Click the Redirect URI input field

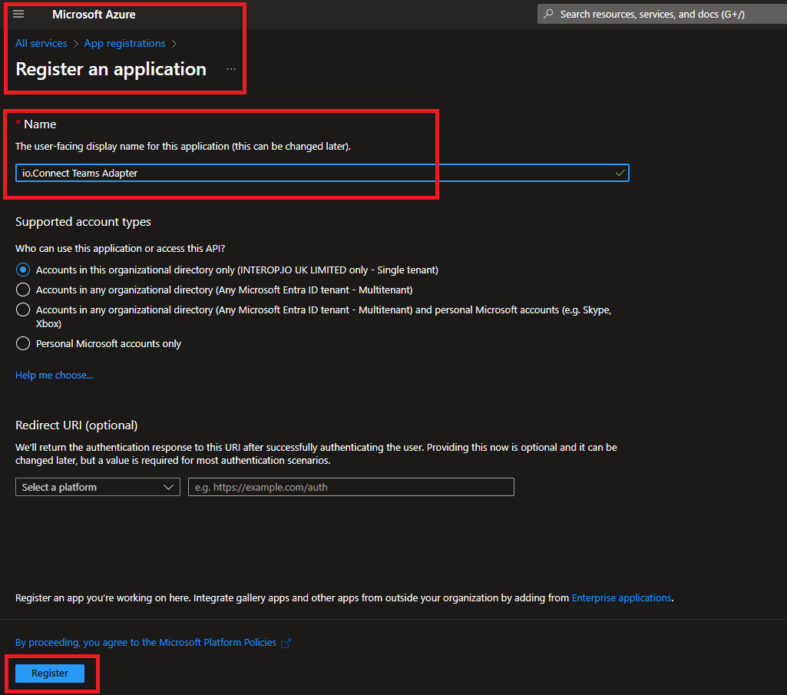(x=351, y=488)
